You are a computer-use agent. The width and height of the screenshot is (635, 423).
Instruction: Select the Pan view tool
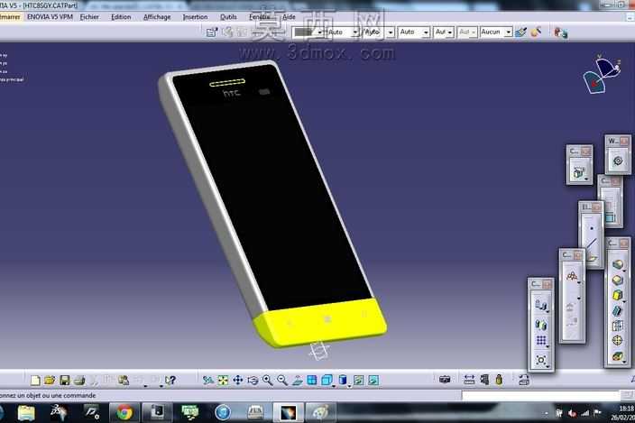238,380
